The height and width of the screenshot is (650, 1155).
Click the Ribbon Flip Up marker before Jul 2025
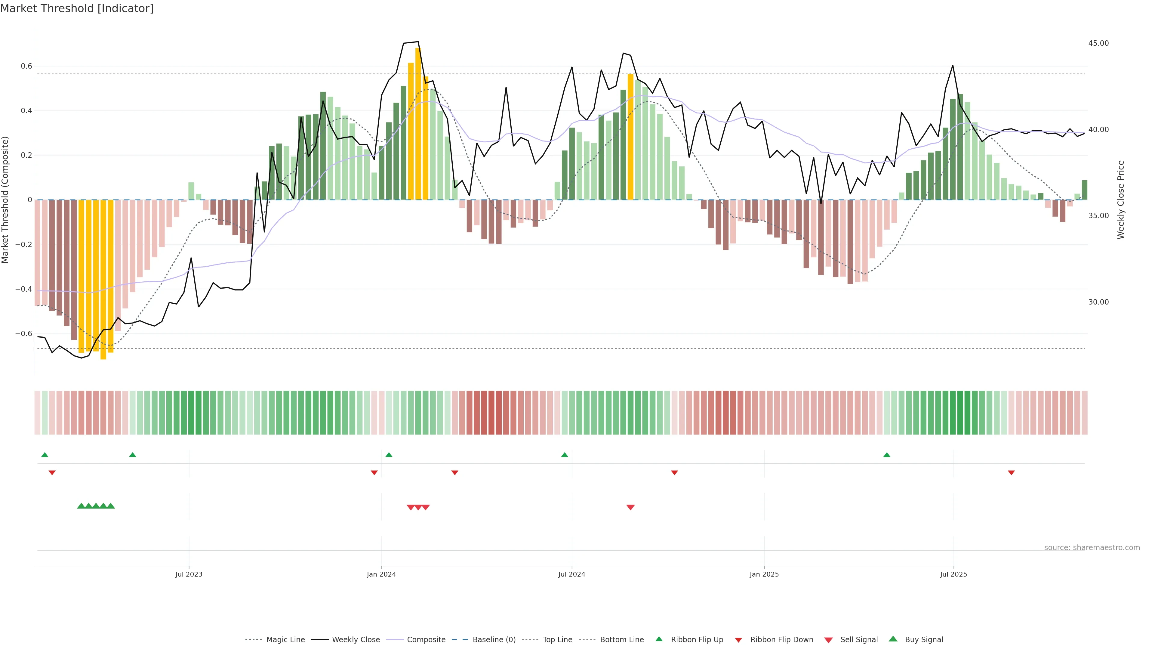(x=886, y=455)
